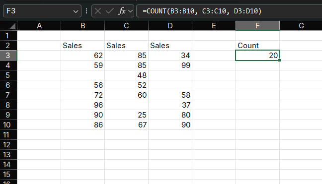
Task: Select cell with value 37
Action: pos(170,105)
